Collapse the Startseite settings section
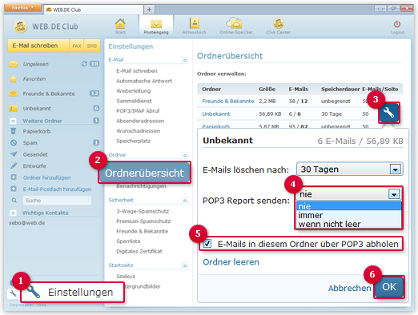This screenshot has width=418, height=315. tap(185, 265)
